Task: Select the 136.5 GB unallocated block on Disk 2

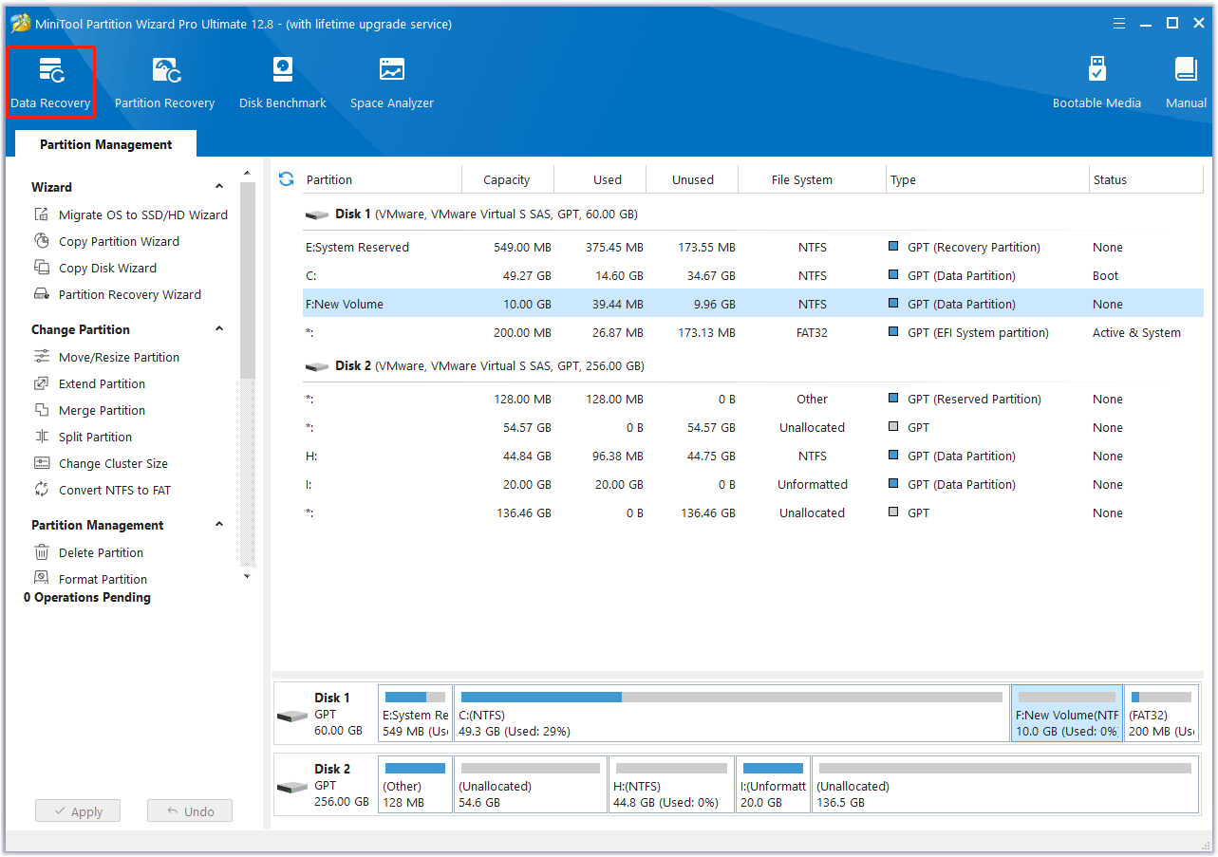Action: click(x=1004, y=784)
